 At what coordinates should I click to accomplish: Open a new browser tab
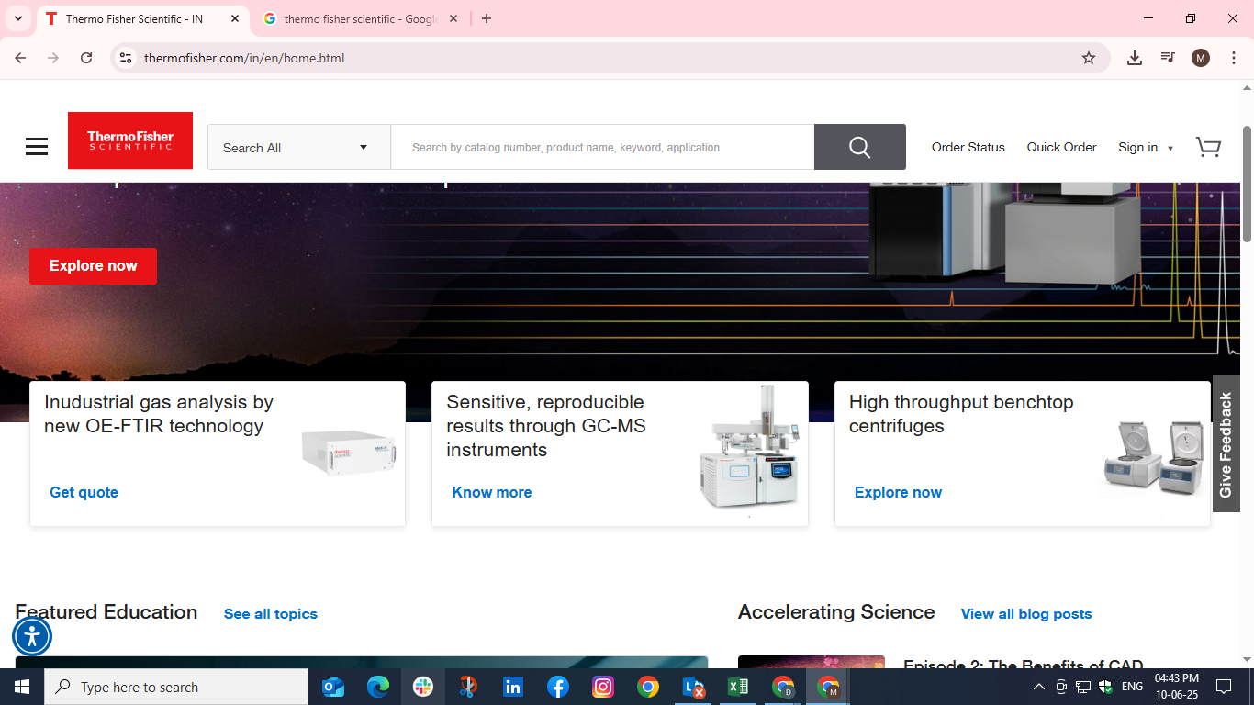pyautogui.click(x=487, y=18)
